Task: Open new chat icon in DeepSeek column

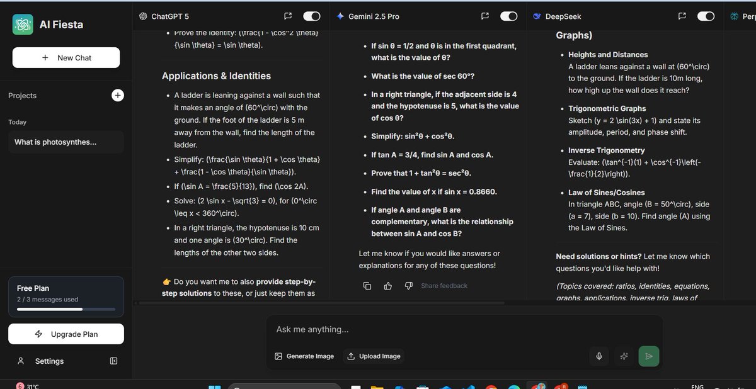Action: tap(682, 16)
